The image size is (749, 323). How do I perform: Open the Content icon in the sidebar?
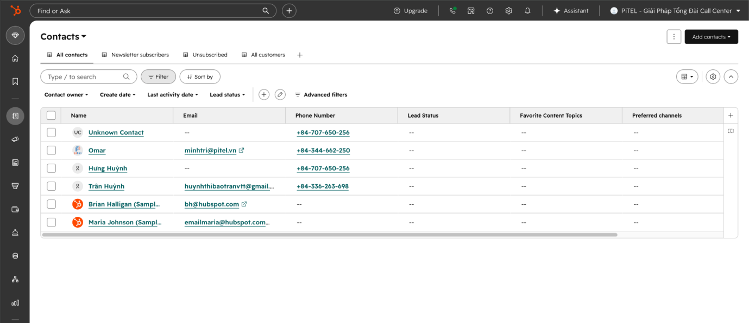(x=15, y=163)
